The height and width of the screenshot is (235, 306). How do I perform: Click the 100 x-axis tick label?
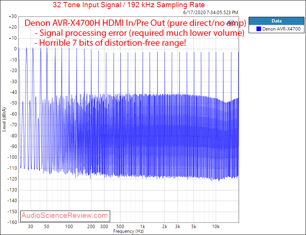click(69, 227)
